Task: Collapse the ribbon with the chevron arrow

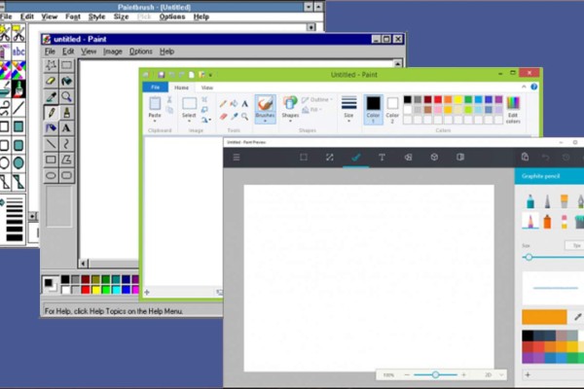Action: click(524, 87)
